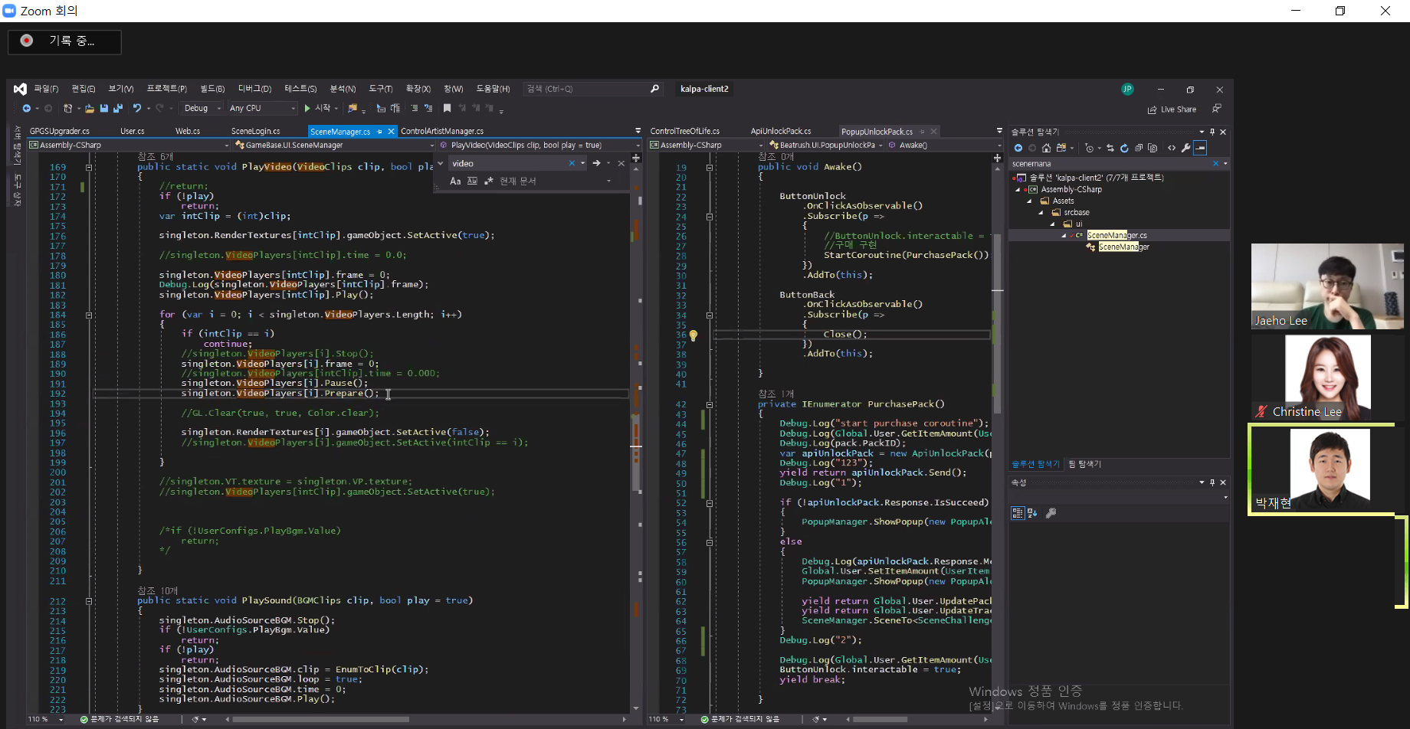Screen dimensions: 1410x729
Task: Click alphabetical sort icon in properties panel
Action: (1031, 513)
